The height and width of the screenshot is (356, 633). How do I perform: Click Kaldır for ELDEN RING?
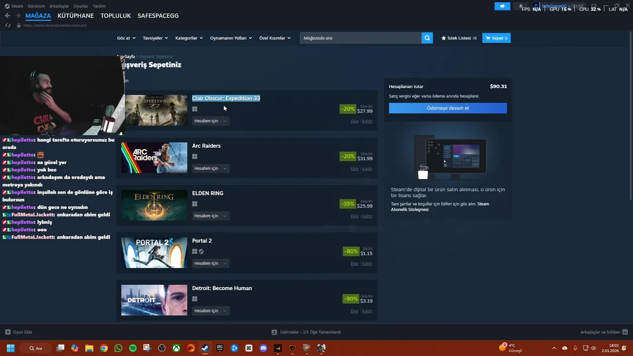pyautogui.click(x=367, y=216)
